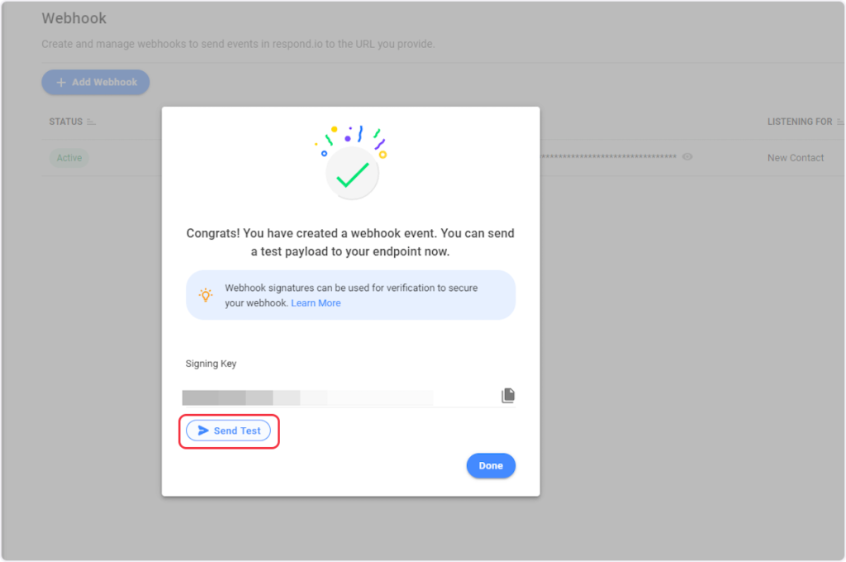Sort by the LISTENING FOR column sort icon

pyautogui.click(x=840, y=122)
